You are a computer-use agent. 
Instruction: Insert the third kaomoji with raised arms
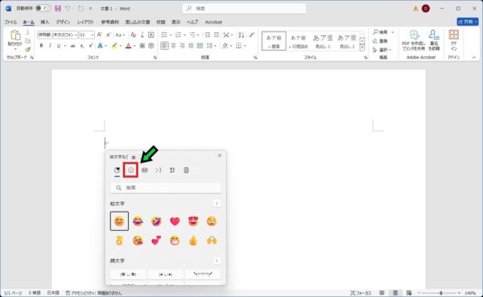tap(203, 274)
